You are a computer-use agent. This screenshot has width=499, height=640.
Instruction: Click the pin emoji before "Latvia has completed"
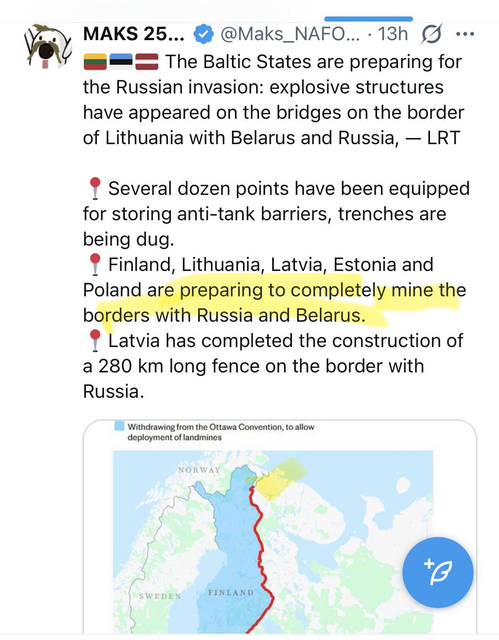tap(95, 341)
